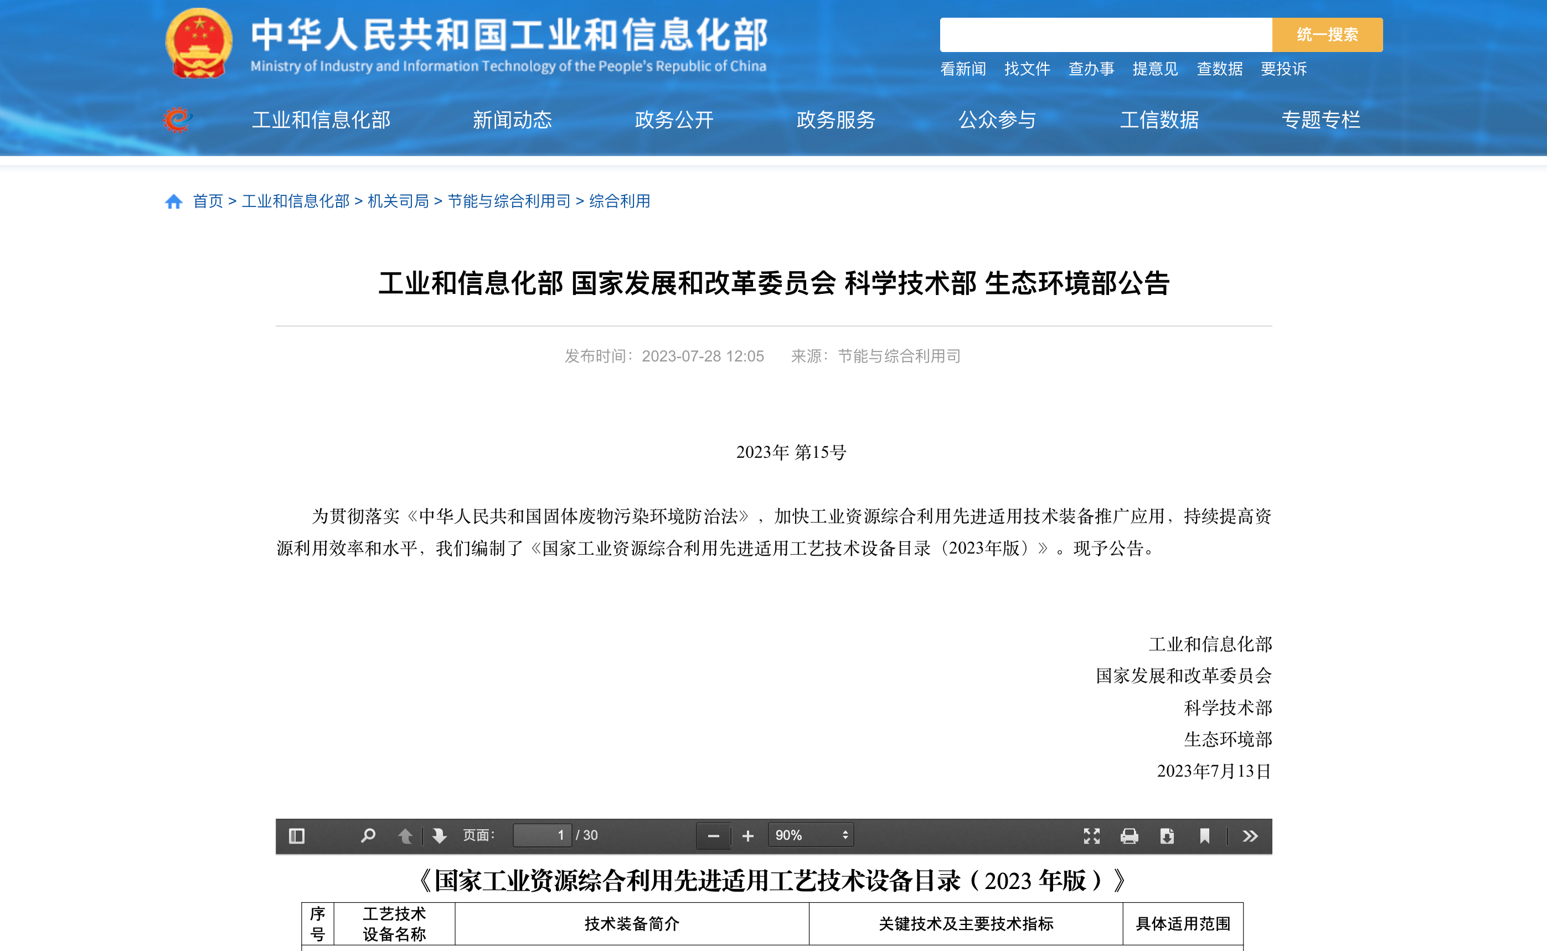1547x951 pixels.
Task: Click the national emblem logo
Action: [x=199, y=43]
